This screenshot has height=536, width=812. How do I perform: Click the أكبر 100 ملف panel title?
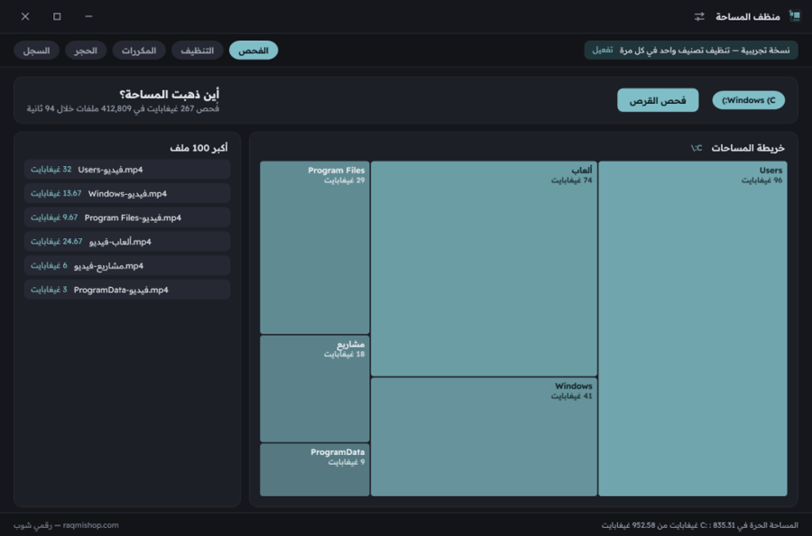coord(198,148)
